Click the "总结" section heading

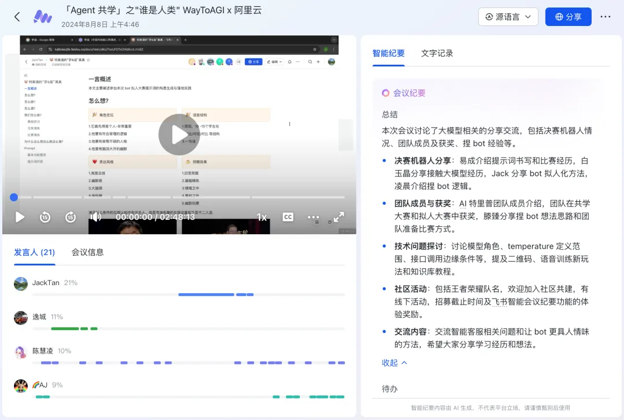click(389, 114)
